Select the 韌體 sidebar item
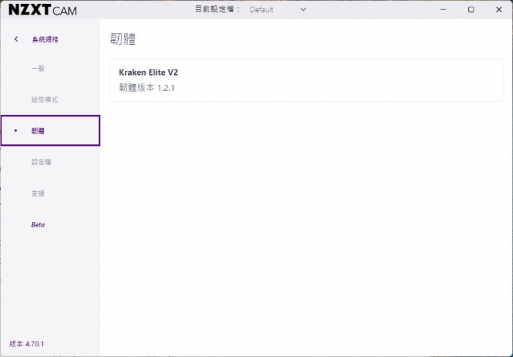This screenshot has width=513, height=357. pos(50,130)
